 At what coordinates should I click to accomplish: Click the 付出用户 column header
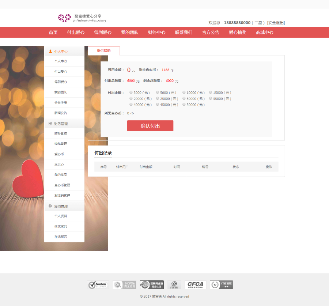pyautogui.click(x=122, y=167)
